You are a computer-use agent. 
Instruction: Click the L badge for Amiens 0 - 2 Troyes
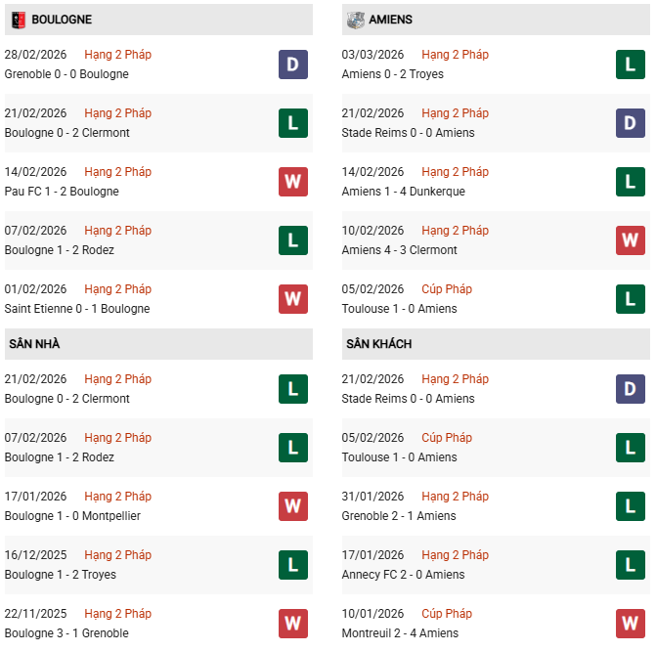click(x=631, y=65)
